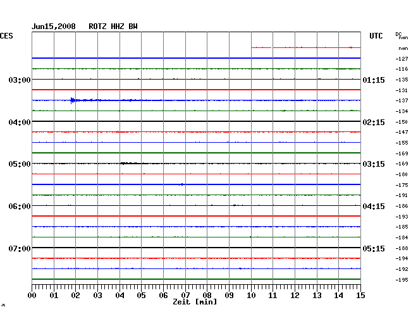Click the blue seismic event burst near minute 02

click(x=73, y=100)
